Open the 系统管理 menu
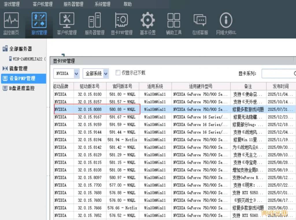296x220 pixels. pos(102,4)
